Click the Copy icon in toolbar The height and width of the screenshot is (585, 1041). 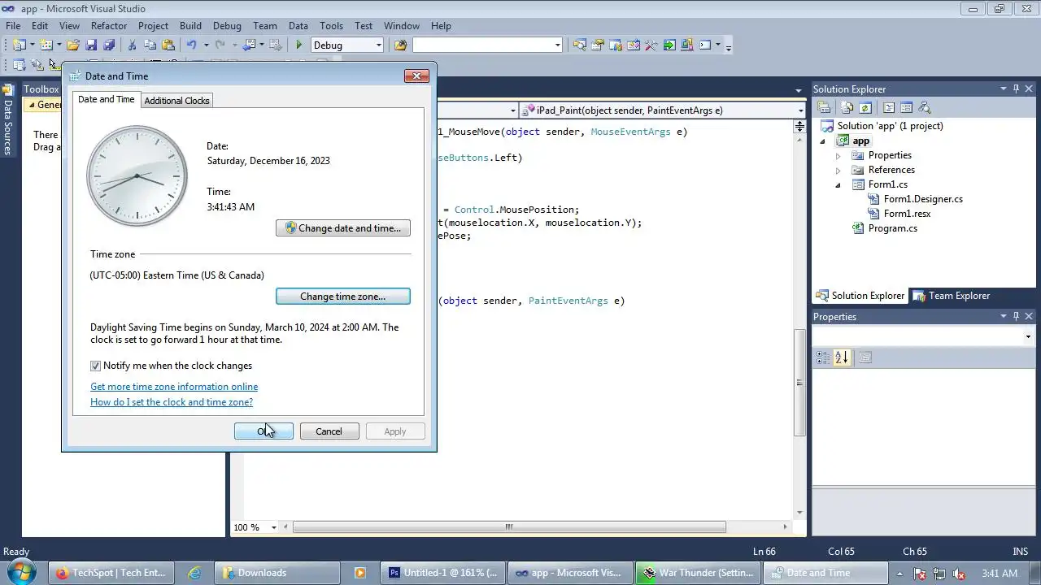point(150,45)
